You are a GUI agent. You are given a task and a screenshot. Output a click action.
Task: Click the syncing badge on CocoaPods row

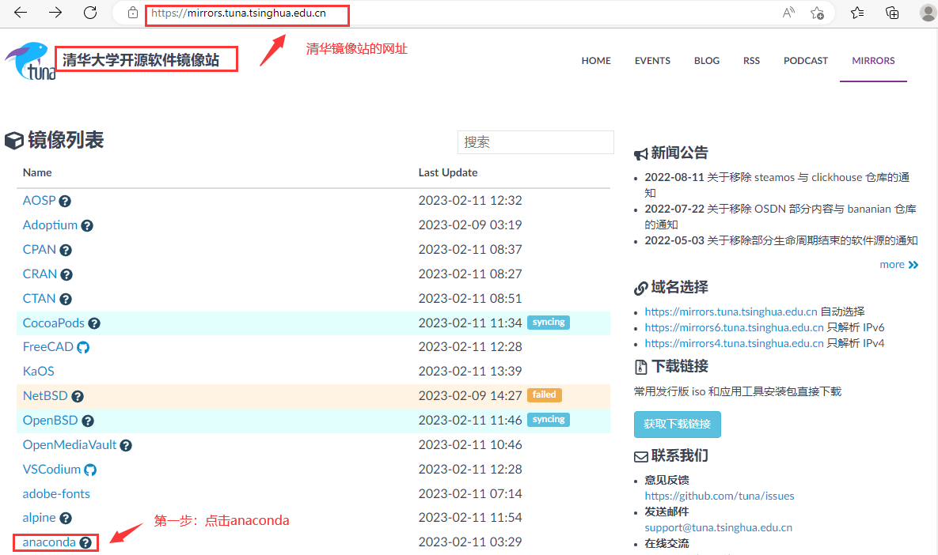(549, 322)
